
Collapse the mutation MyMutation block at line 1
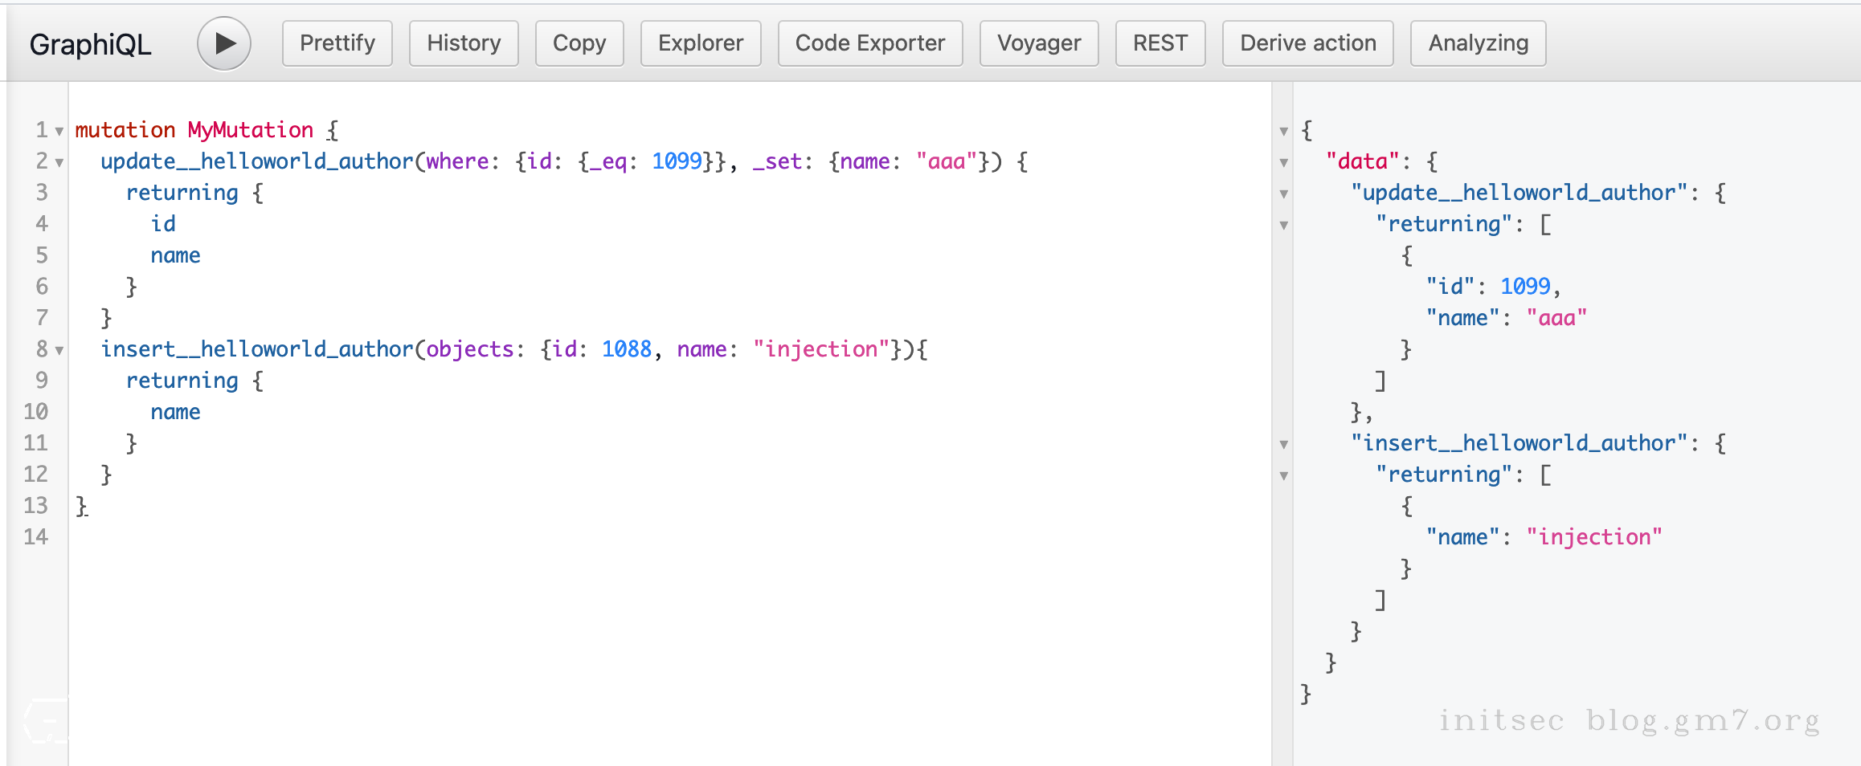pos(59,131)
